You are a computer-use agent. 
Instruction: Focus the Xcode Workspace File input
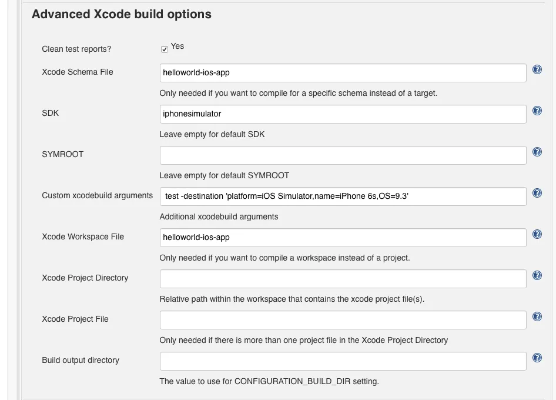click(343, 238)
